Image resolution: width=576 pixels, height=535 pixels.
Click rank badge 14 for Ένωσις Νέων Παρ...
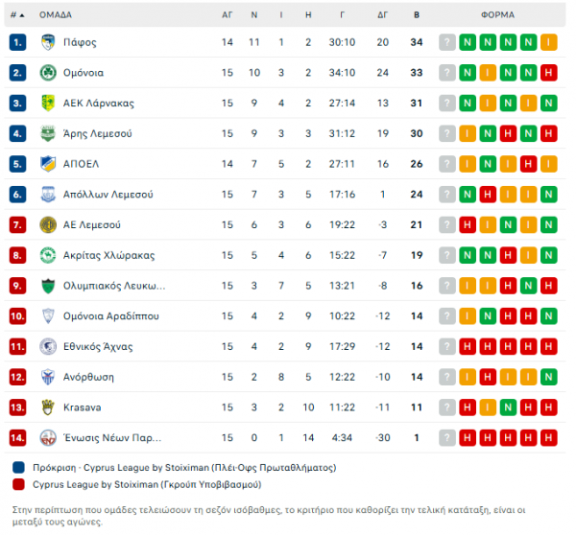coord(17,438)
